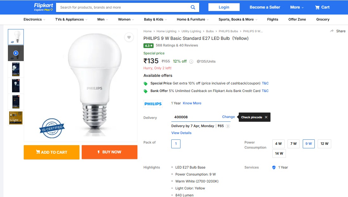Click the Share arrow icon
Image resolution: width=348 pixels, height=197 pixels.
click(332, 31)
